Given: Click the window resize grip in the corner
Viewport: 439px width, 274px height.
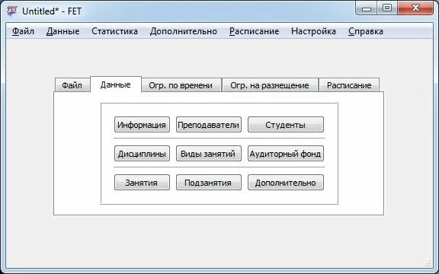Looking at the screenshot, I should point(428,263).
